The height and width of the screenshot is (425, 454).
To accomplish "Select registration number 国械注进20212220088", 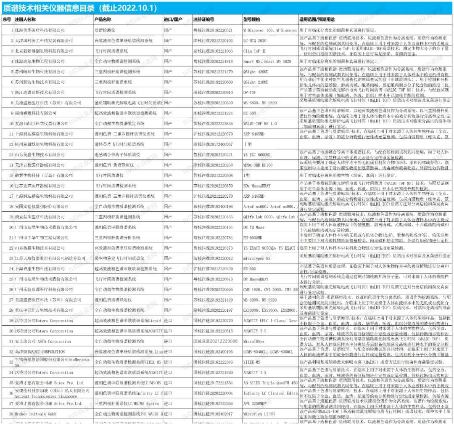I will click(x=215, y=341).
